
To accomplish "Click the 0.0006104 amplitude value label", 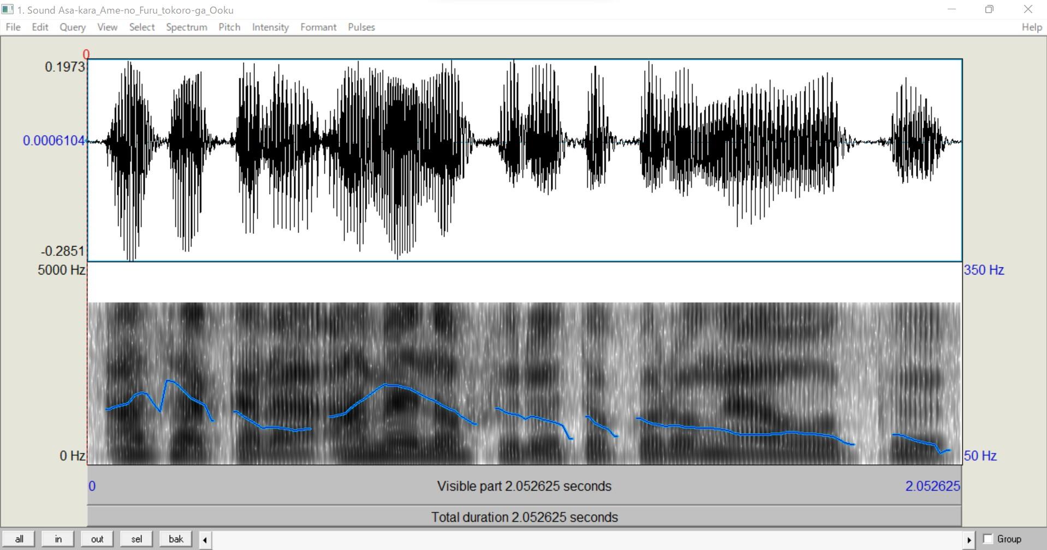I will [x=54, y=141].
